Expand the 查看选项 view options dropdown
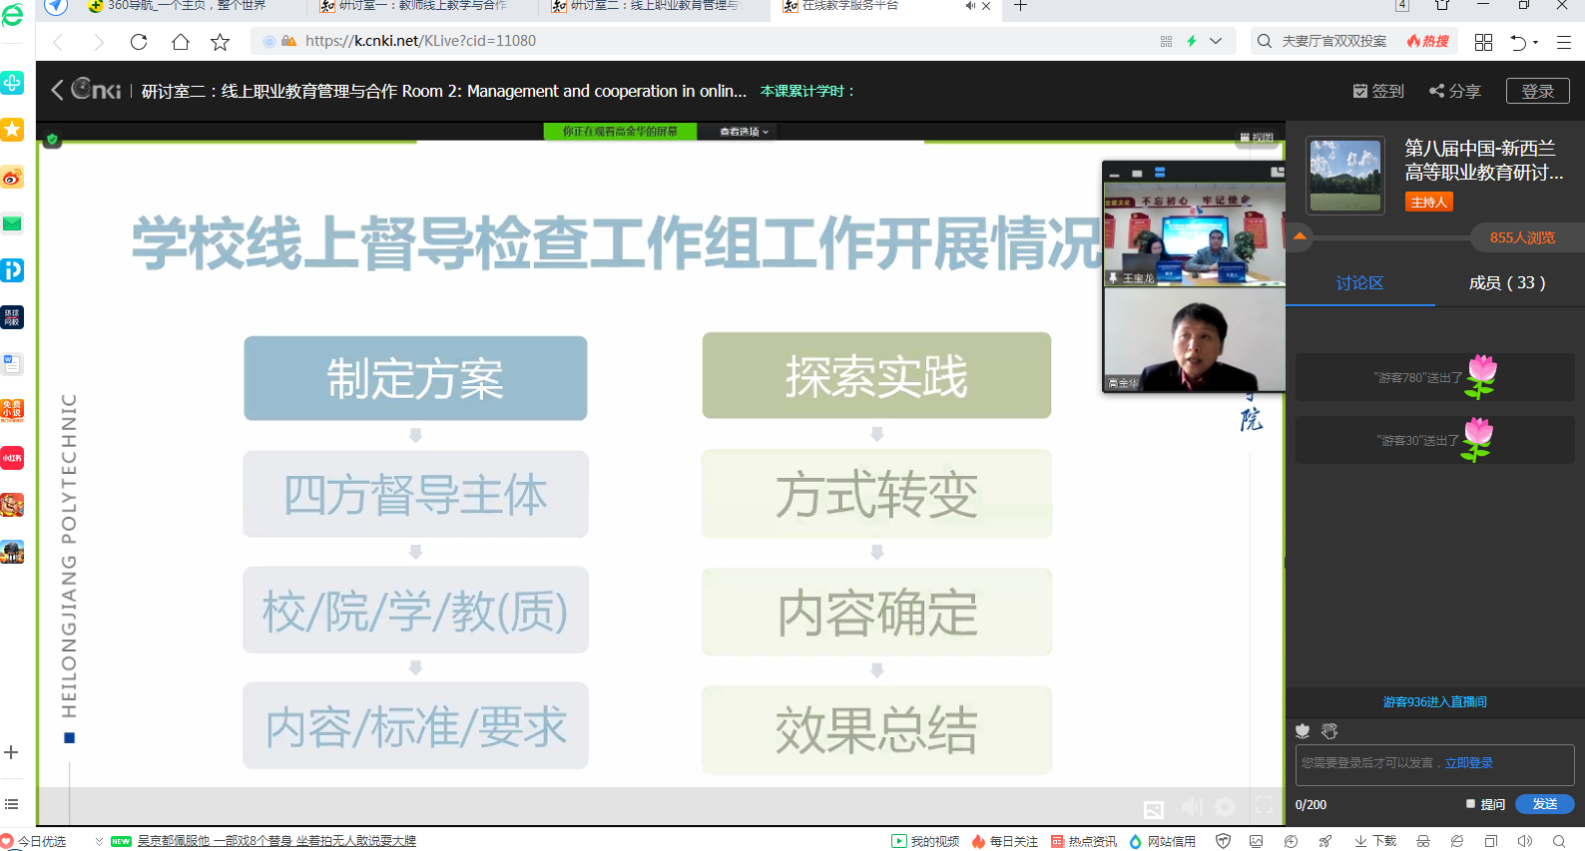The image size is (1585, 851). point(745,132)
